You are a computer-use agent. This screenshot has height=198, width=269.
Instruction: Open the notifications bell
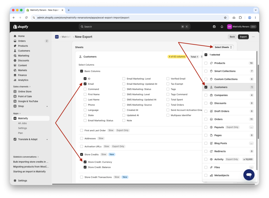click(x=222, y=27)
